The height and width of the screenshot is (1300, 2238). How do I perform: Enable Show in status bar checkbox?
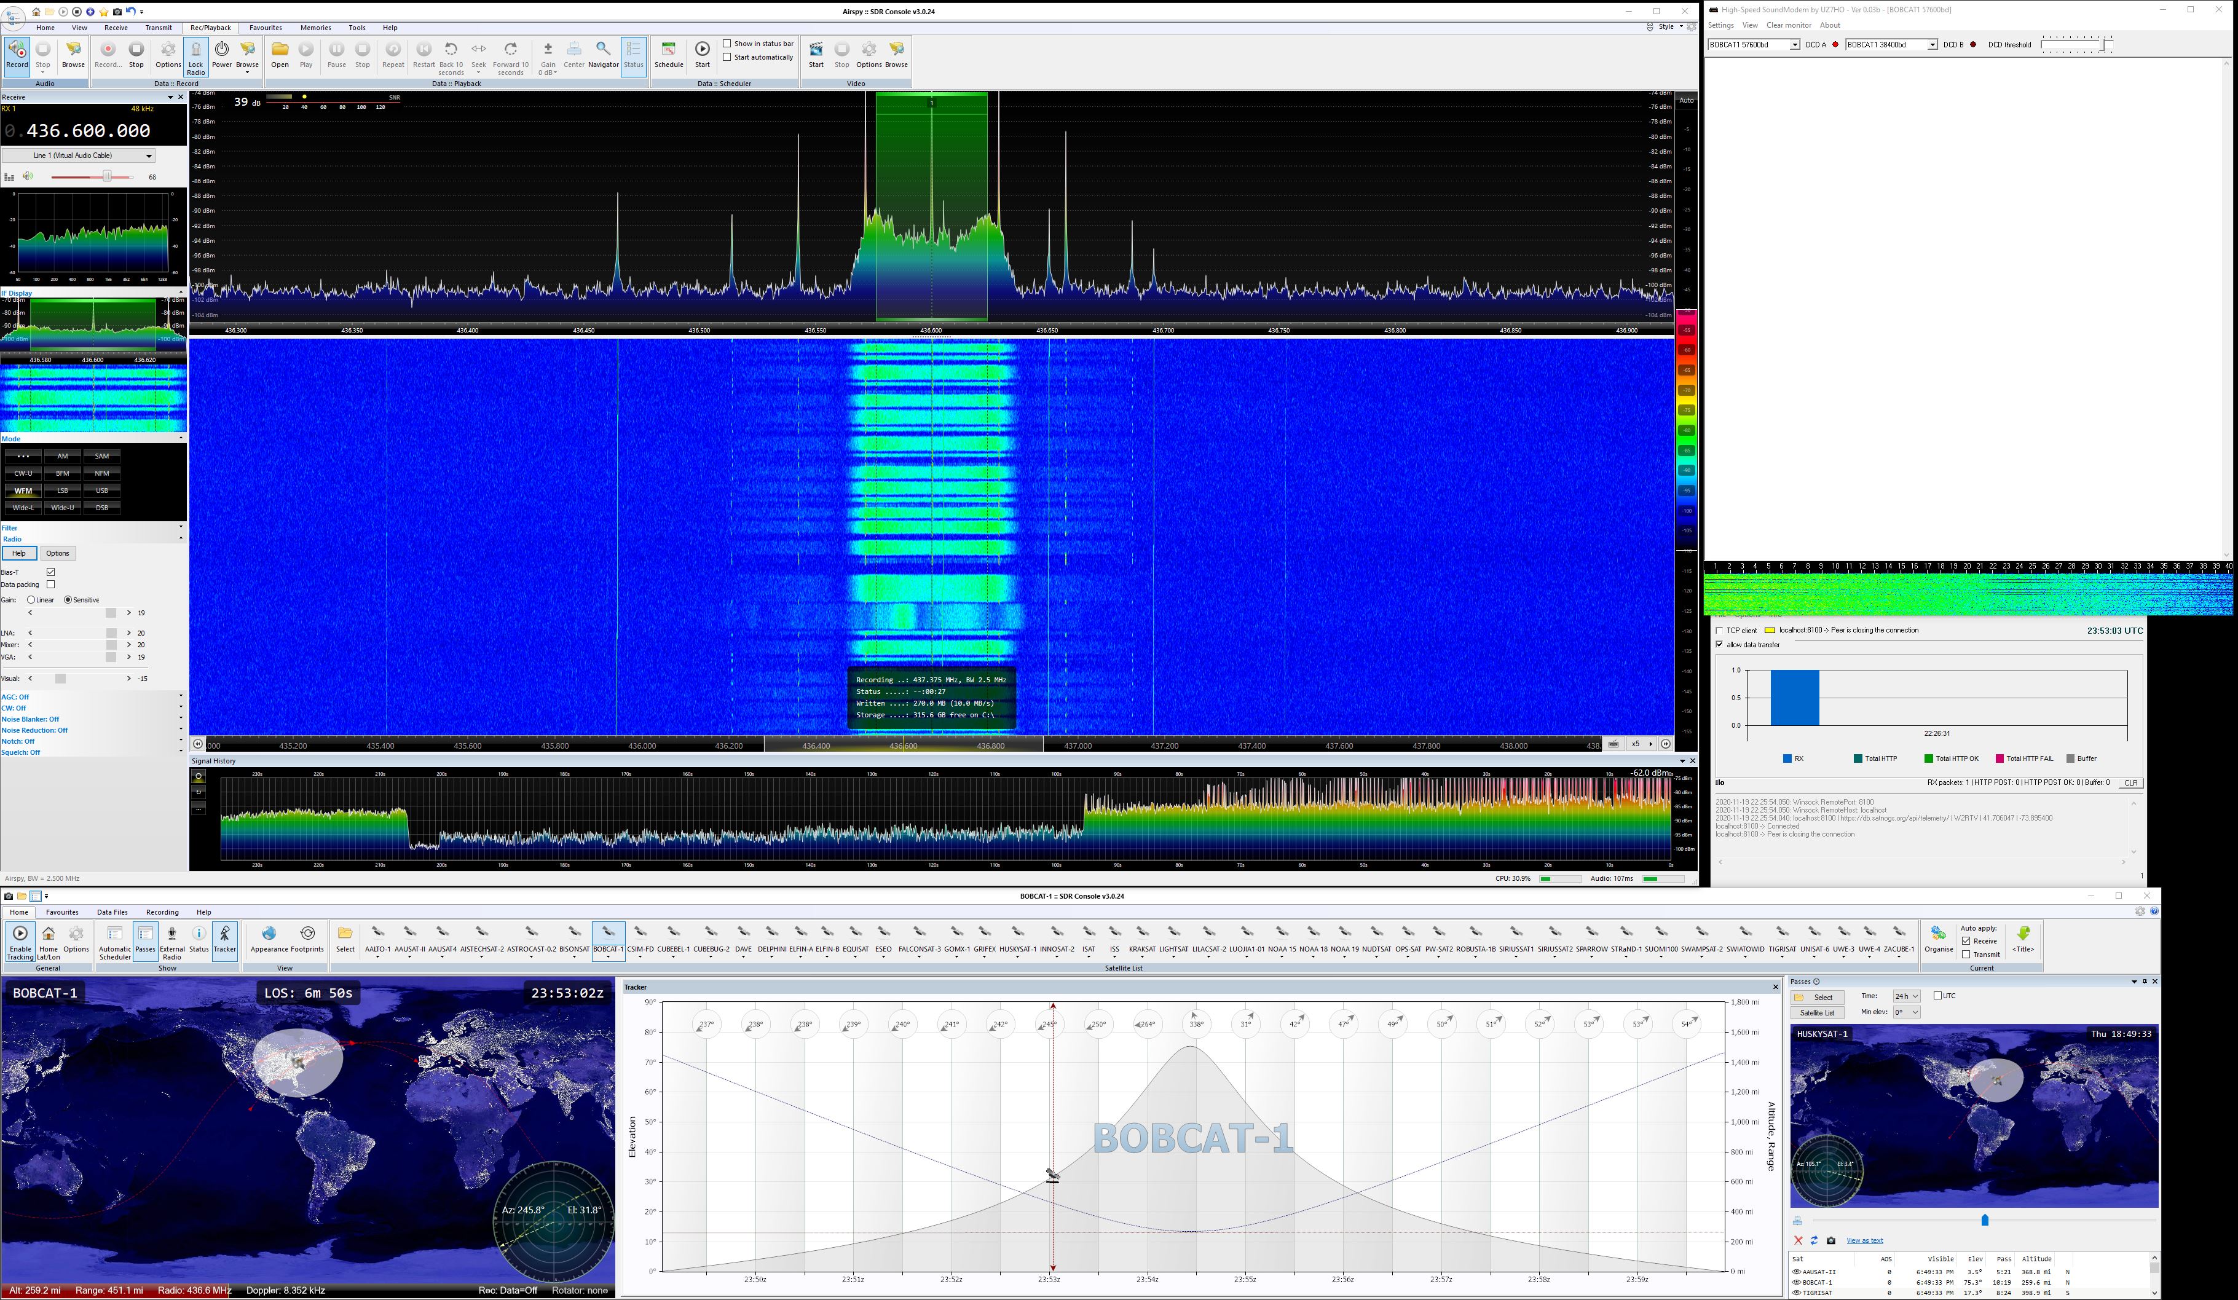(727, 44)
